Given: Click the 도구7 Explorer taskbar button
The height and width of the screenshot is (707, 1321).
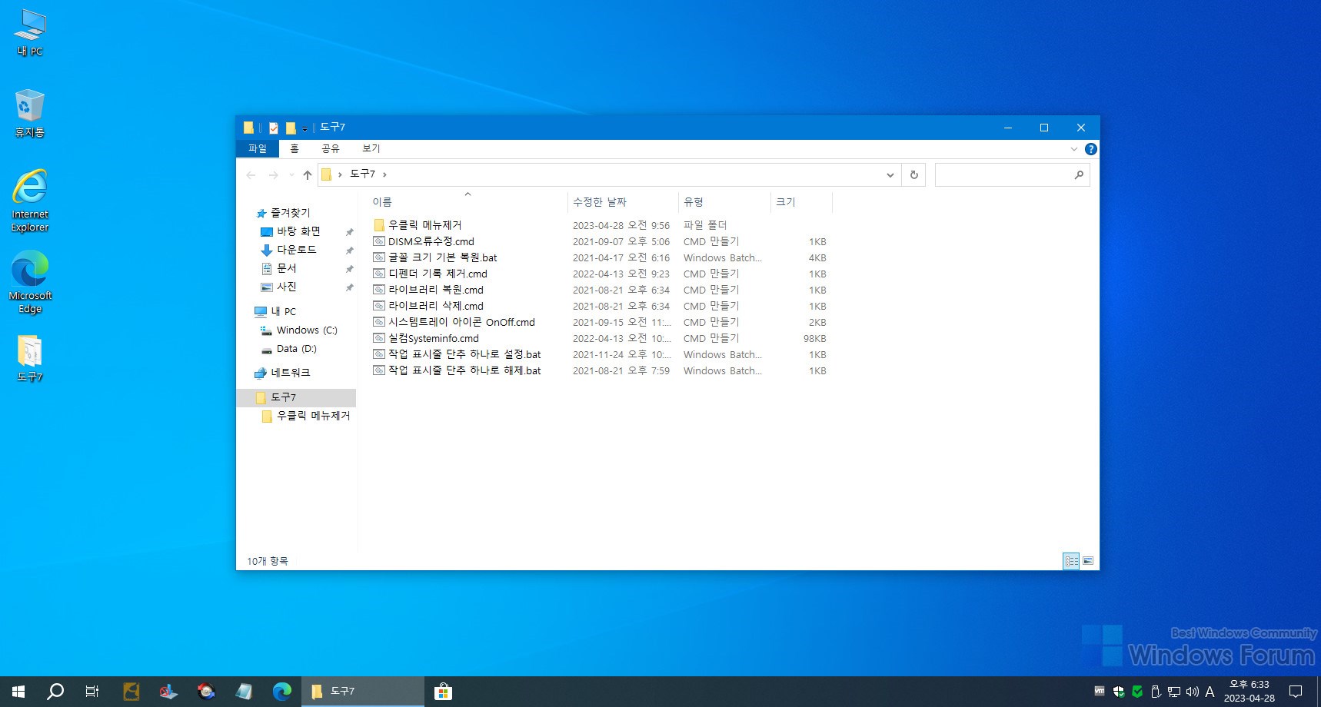Looking at the screenshot, I should click(362, 692).
